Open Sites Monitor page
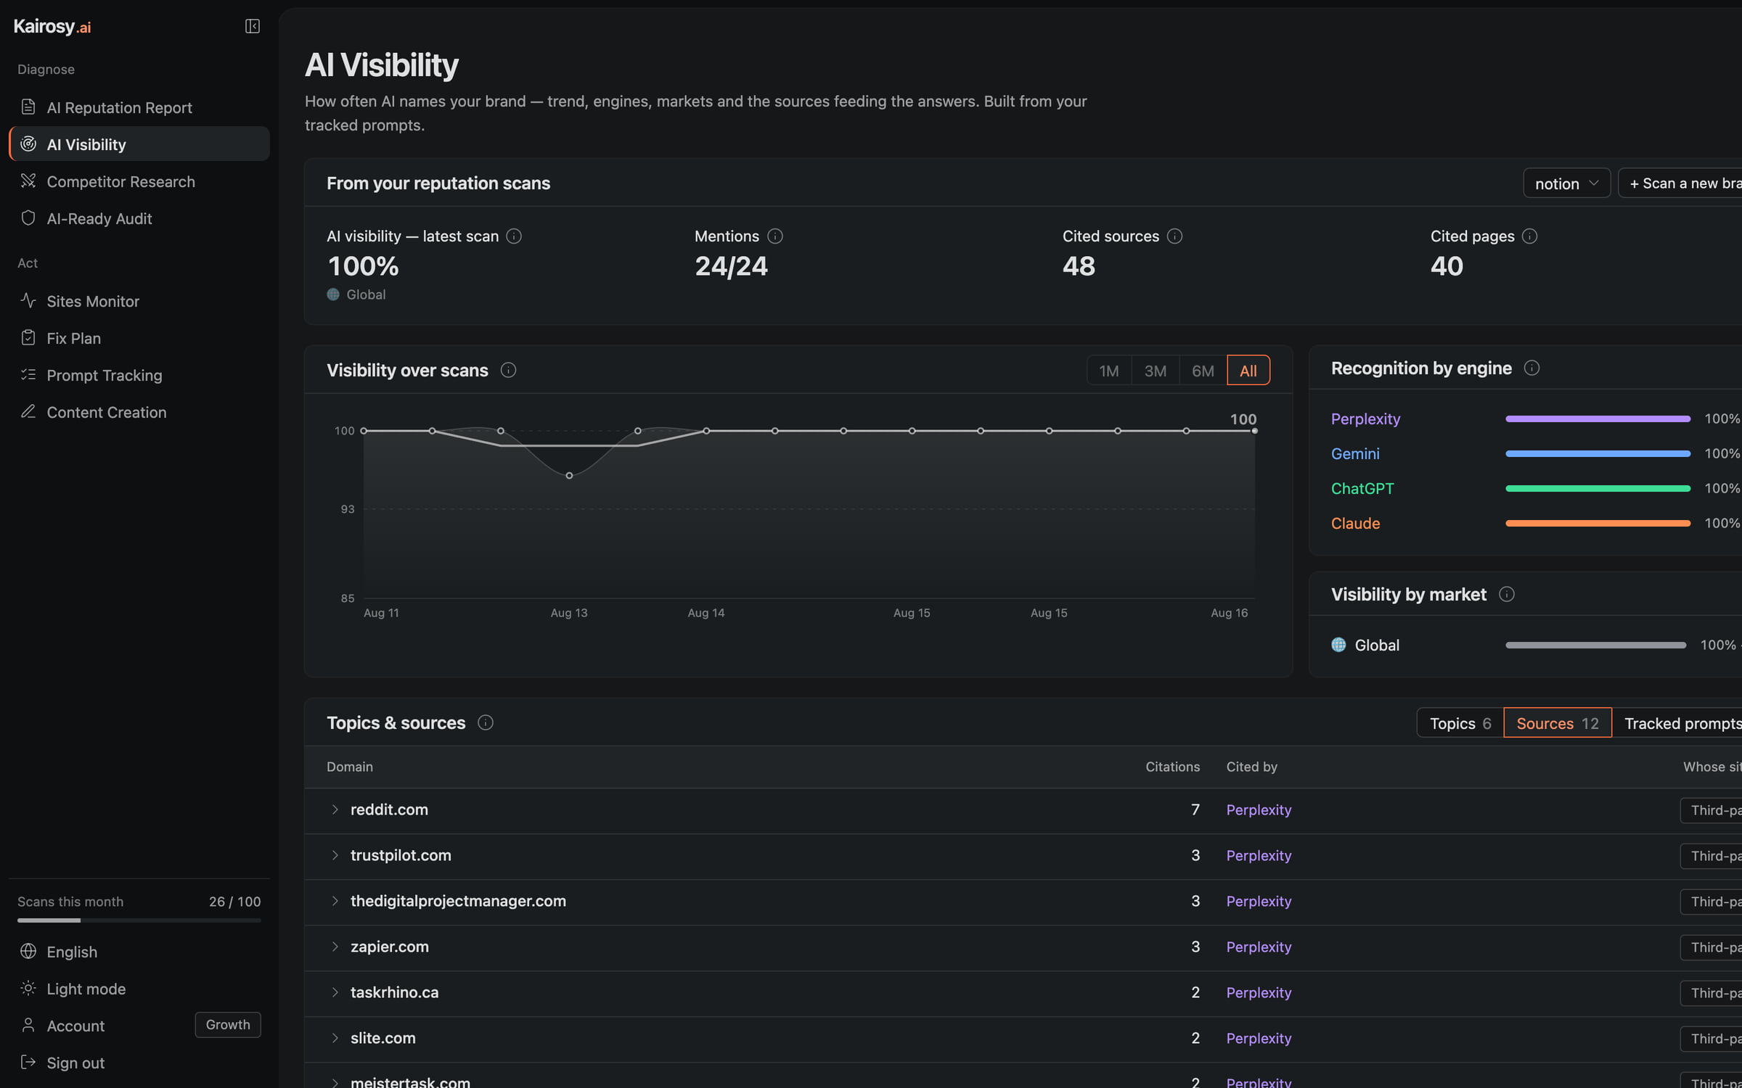The height and width of the screenshot is (1088, 1742). click(139, 301)
